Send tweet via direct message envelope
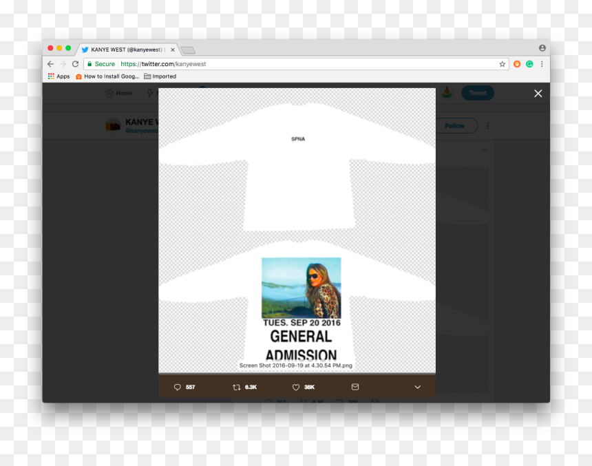Viewport: 592px width, 466px height. pos(355,387)
